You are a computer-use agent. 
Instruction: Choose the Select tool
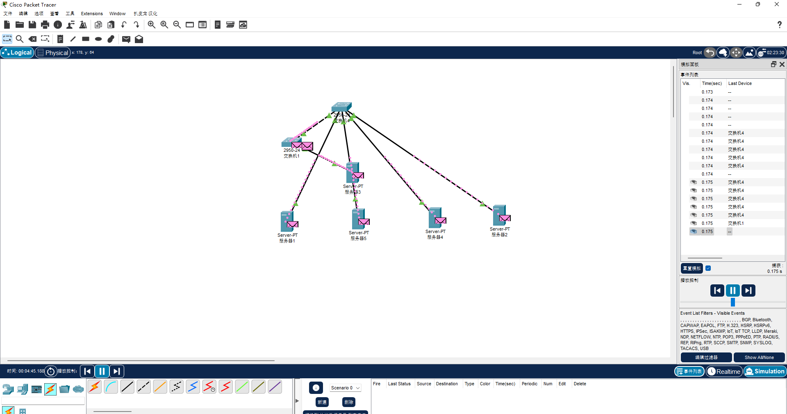[7, 39]
